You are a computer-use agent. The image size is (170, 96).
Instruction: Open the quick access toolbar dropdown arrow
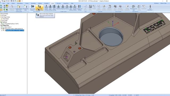(x=22, y=1)
